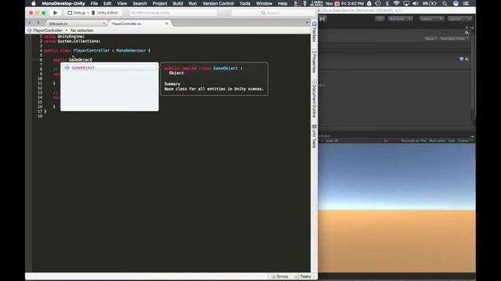Open the Tools menu

click(245, 3)
